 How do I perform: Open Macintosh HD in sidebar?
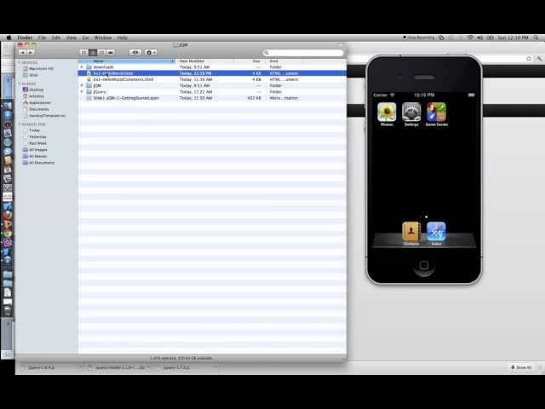click(37, 68)
